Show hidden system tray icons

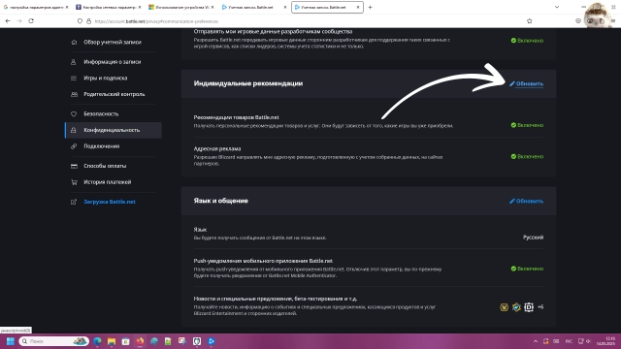[x=536, y=341]
